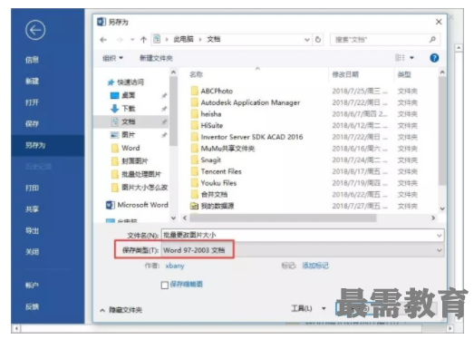Viewport: 474px width, 339px height.
Task: Sort by the 修改日期 date modified column
Action: [345, 74]
